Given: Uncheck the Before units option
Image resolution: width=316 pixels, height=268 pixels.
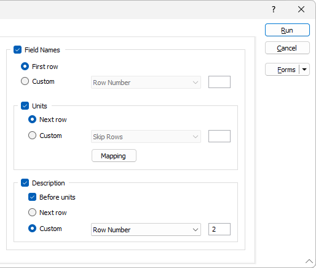Looking at the screenshot, I should 32,197.
